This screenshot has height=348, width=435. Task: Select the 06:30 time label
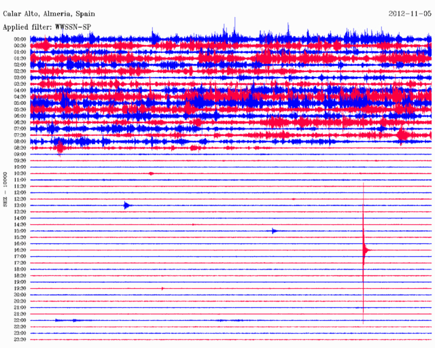20,122
